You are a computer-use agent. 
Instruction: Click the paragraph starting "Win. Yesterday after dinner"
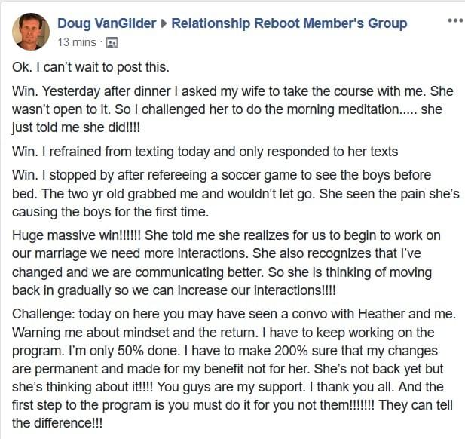coord(232,109)
